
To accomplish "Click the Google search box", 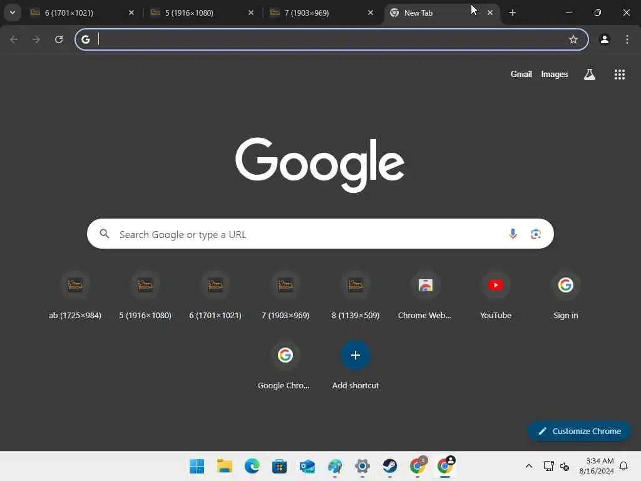I will [x=320, y=234].
